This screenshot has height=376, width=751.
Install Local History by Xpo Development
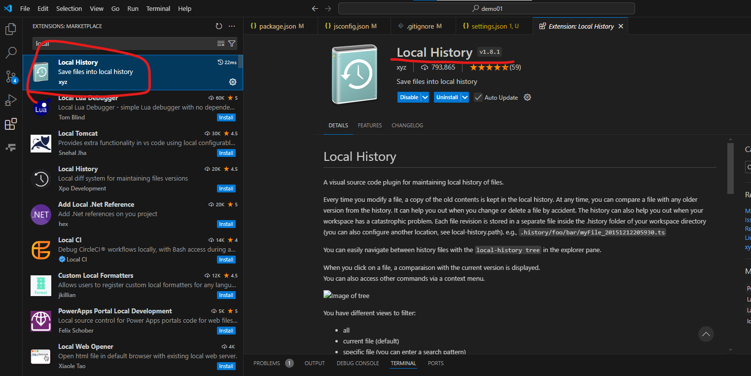coord(226,188)
